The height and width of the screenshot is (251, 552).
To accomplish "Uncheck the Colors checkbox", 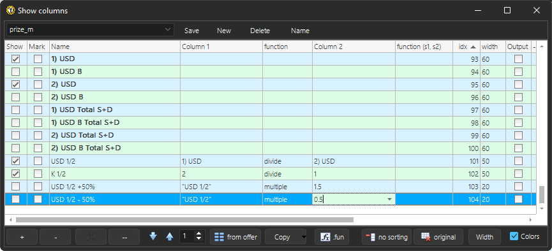I will (x=514, y=236).
